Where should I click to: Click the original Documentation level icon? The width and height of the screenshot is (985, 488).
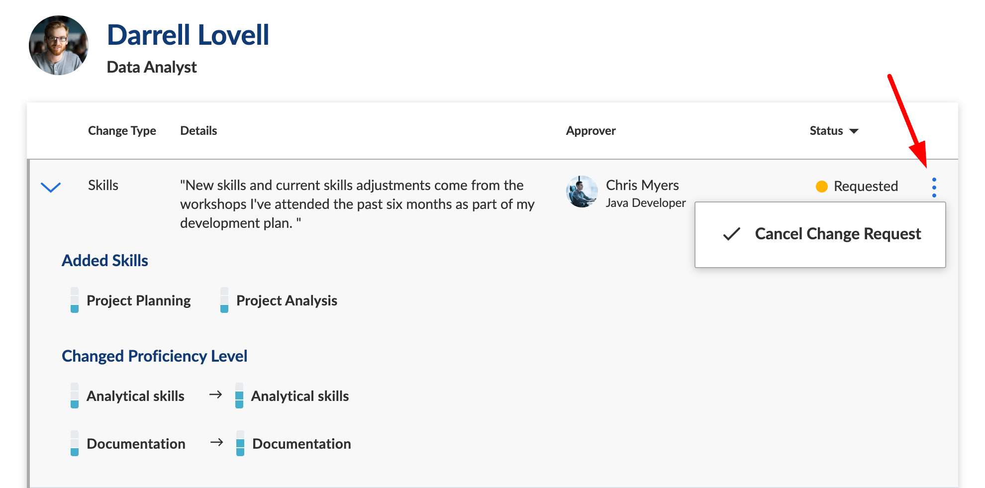click(75, 443)
